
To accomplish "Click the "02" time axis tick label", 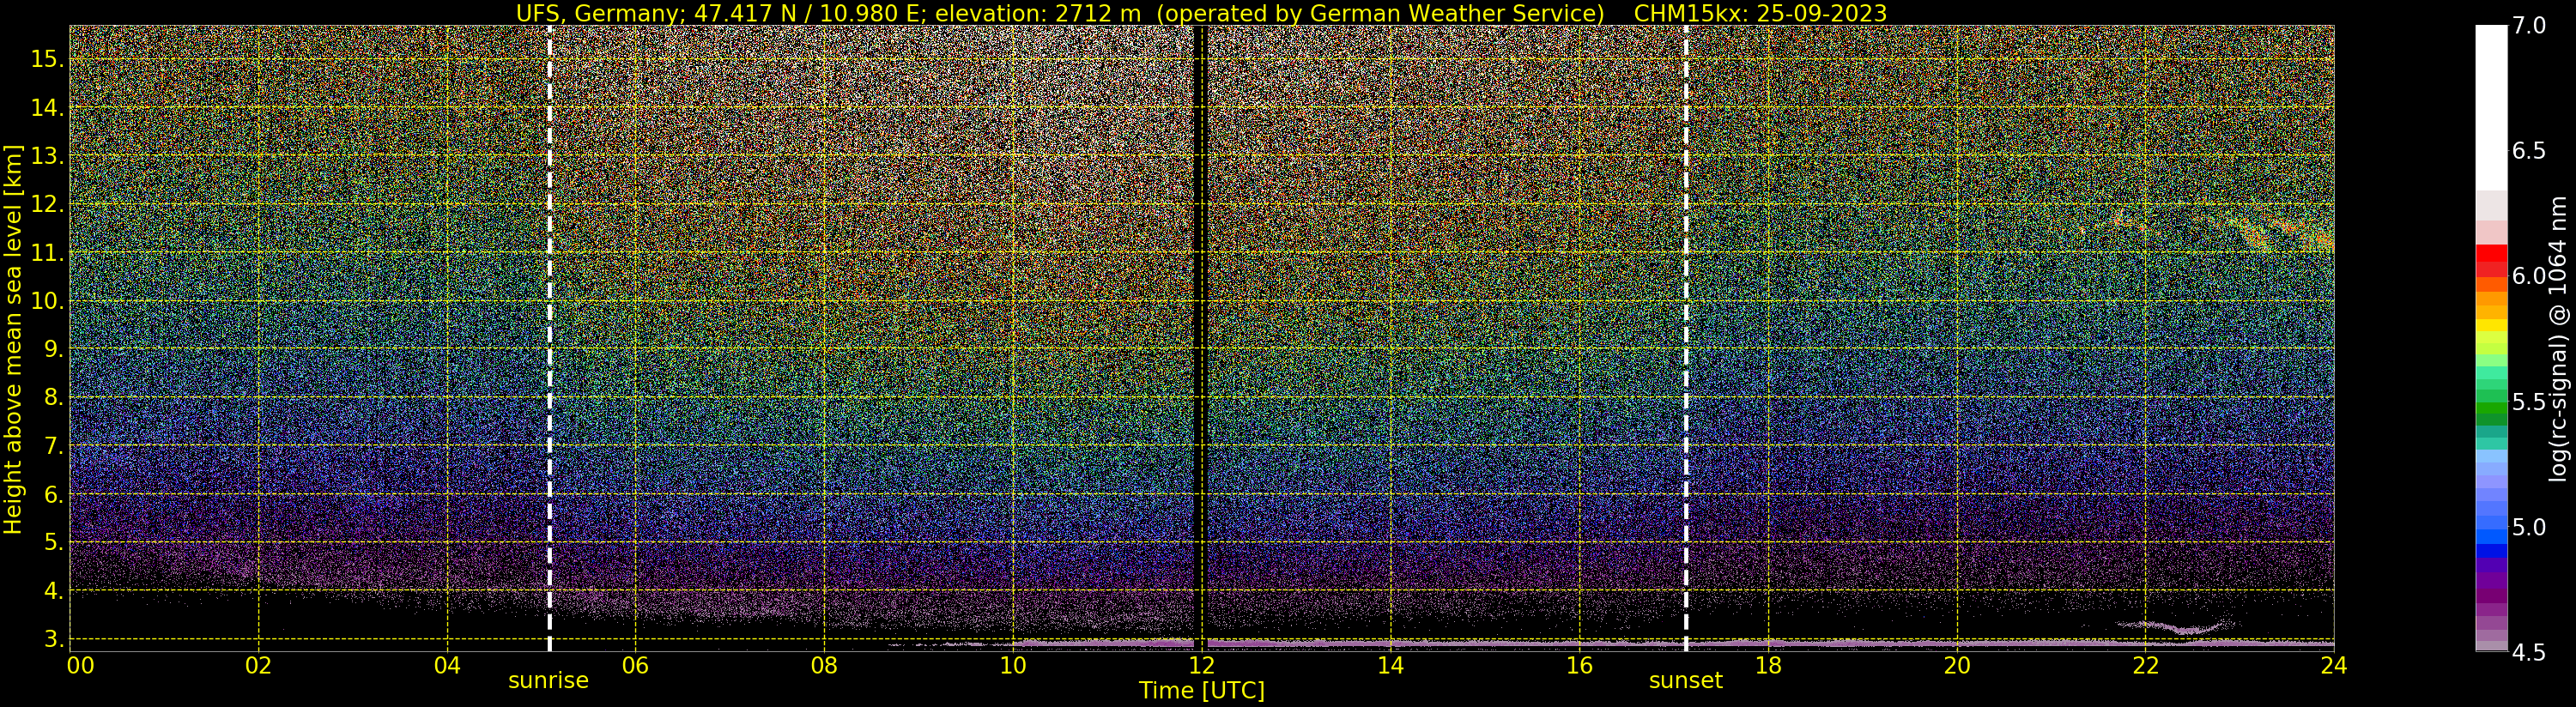I will tap(259, 666).
